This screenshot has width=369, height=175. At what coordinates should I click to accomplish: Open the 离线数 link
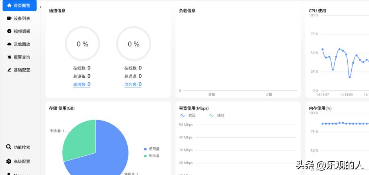(x=82, y=84)
